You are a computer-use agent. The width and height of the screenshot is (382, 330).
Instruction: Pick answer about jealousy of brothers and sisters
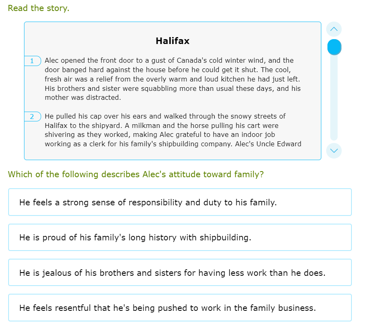pyautogui.click(x=180, y=273)
